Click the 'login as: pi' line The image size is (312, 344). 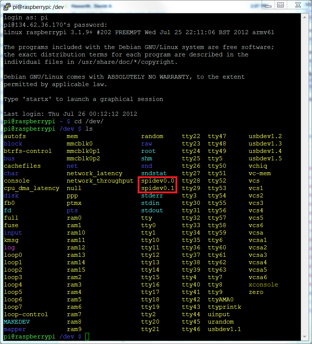coord(26,17)
